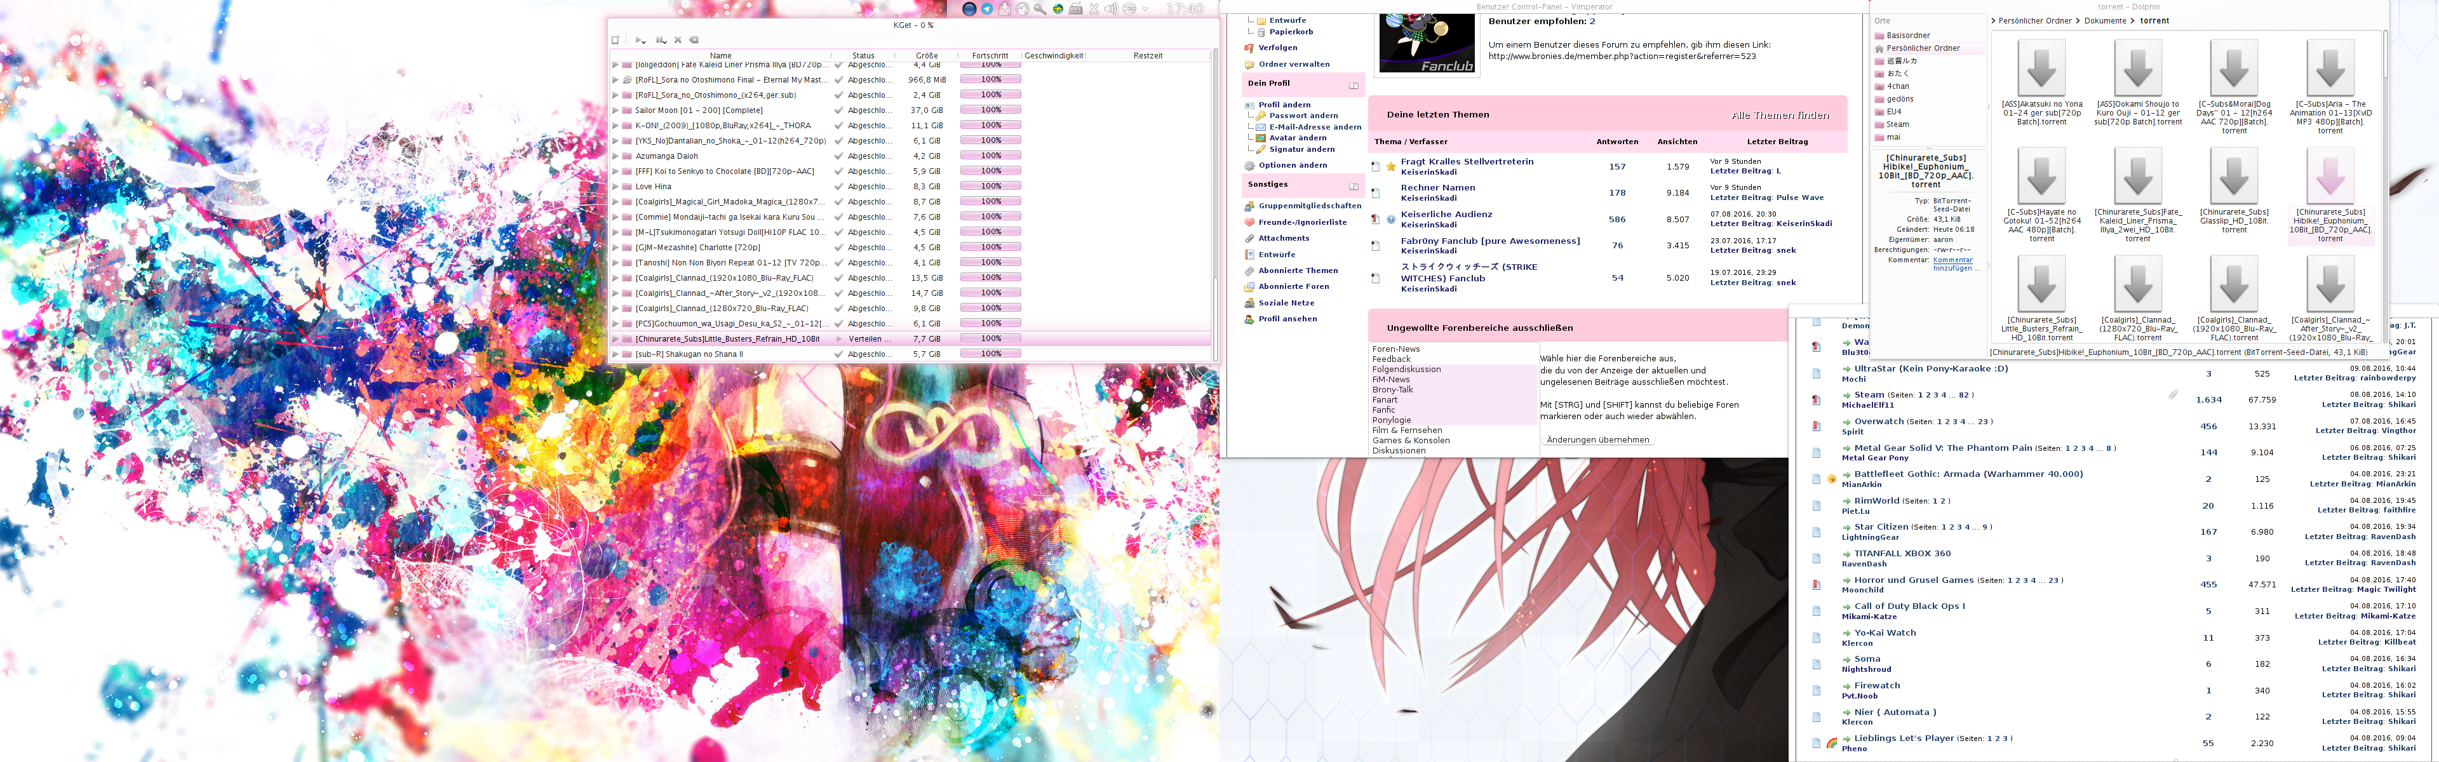Click the scissors clipboard tray icon
2439x762 pixels.
[1094, 8]
